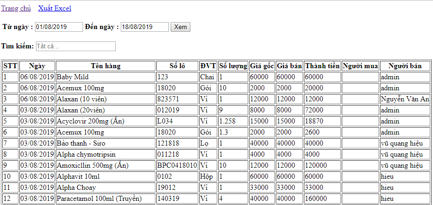Screen dimensions: 433x205
Task: Click total amount 20000
Action: coord(322,88)
